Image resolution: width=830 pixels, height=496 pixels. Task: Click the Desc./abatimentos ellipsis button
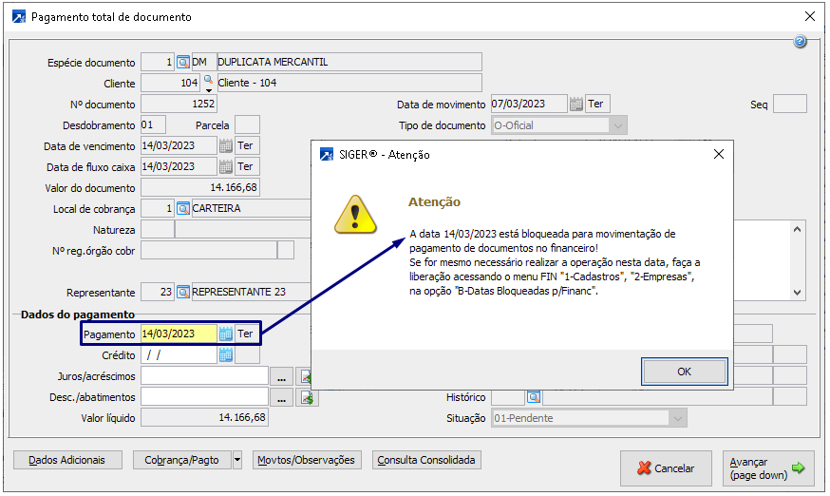pyautogui.click(x=282, y=398)
